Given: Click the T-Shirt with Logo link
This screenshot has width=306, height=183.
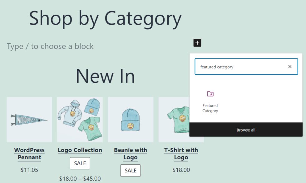Looking at the screenshot, I should (x=181, y=154).
